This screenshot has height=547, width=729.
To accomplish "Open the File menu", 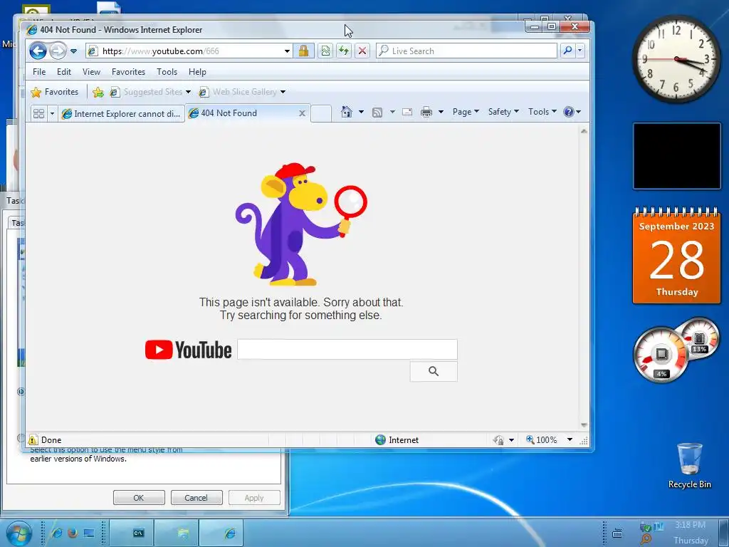I will pos(39,72).
